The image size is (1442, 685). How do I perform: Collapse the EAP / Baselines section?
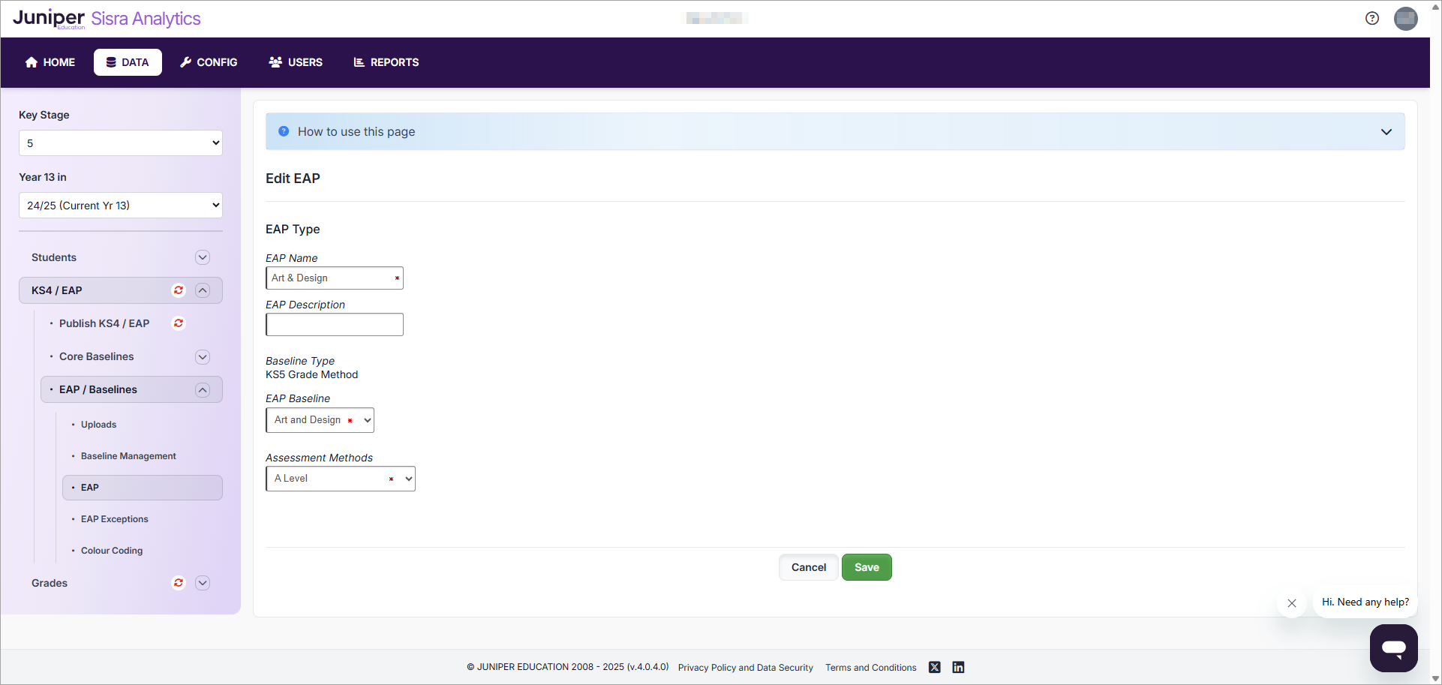click(203, 389)
